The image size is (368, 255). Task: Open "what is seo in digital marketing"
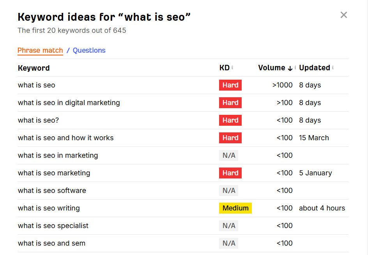pos(69,103)
